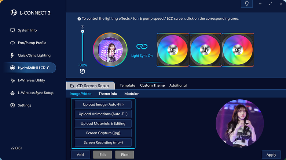Screen dimensions: 286x160
Task: Select the first RGB fan
Action: click(173, 50)
